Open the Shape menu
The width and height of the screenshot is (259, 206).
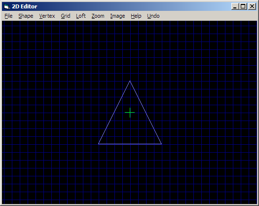[26, 16]
